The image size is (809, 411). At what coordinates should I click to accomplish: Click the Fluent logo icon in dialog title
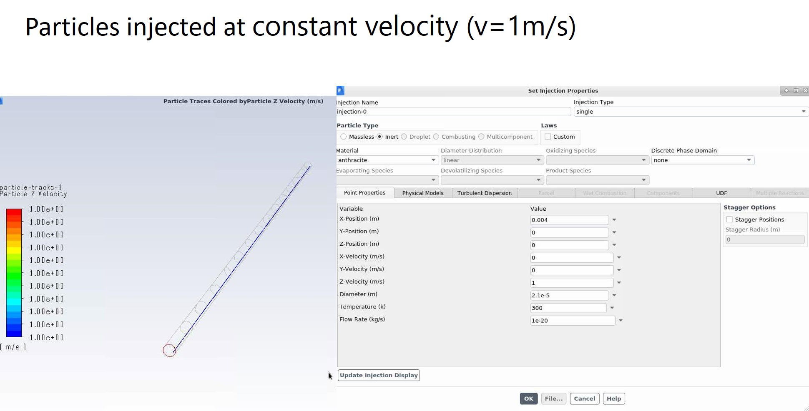[x=340, y=90]
